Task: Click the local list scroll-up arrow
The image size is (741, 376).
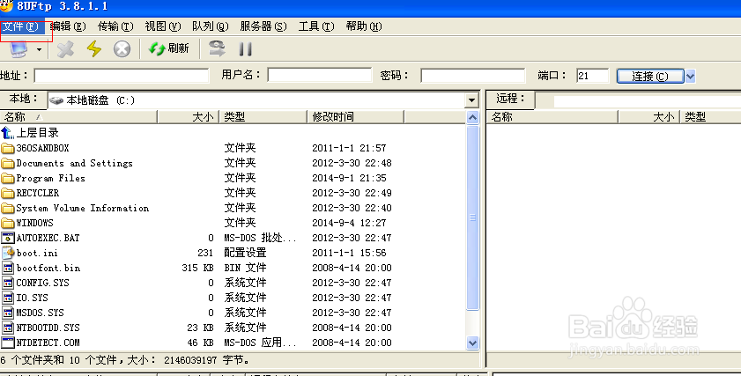Action: [x=472, y=118]
